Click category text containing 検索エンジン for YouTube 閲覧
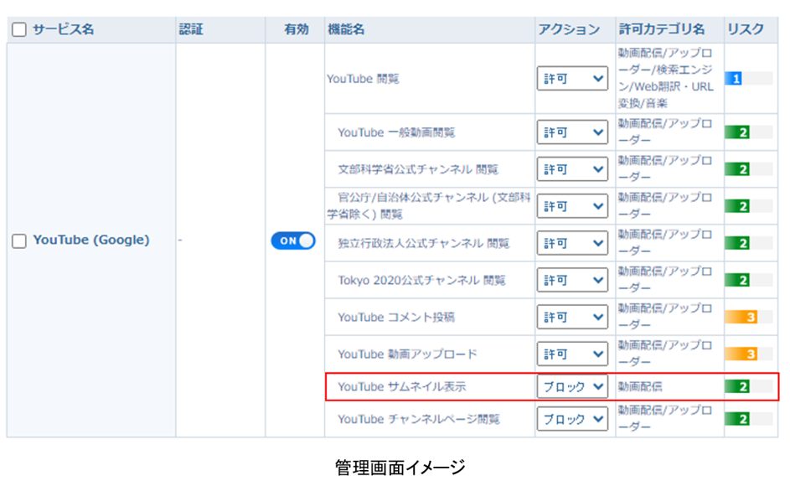Screen dimensions: 790x486 665,78
